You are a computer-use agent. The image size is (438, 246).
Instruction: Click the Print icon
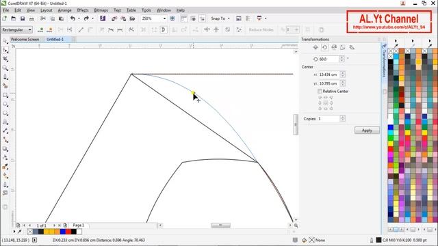[x=31, y=18]
